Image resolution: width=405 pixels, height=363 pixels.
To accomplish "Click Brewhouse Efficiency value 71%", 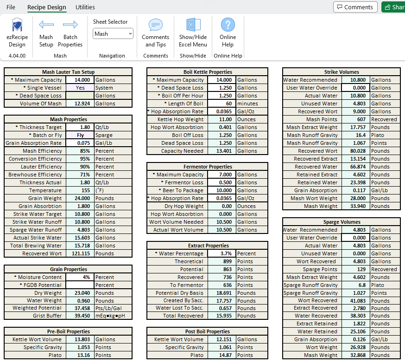I will click(80, 175).
